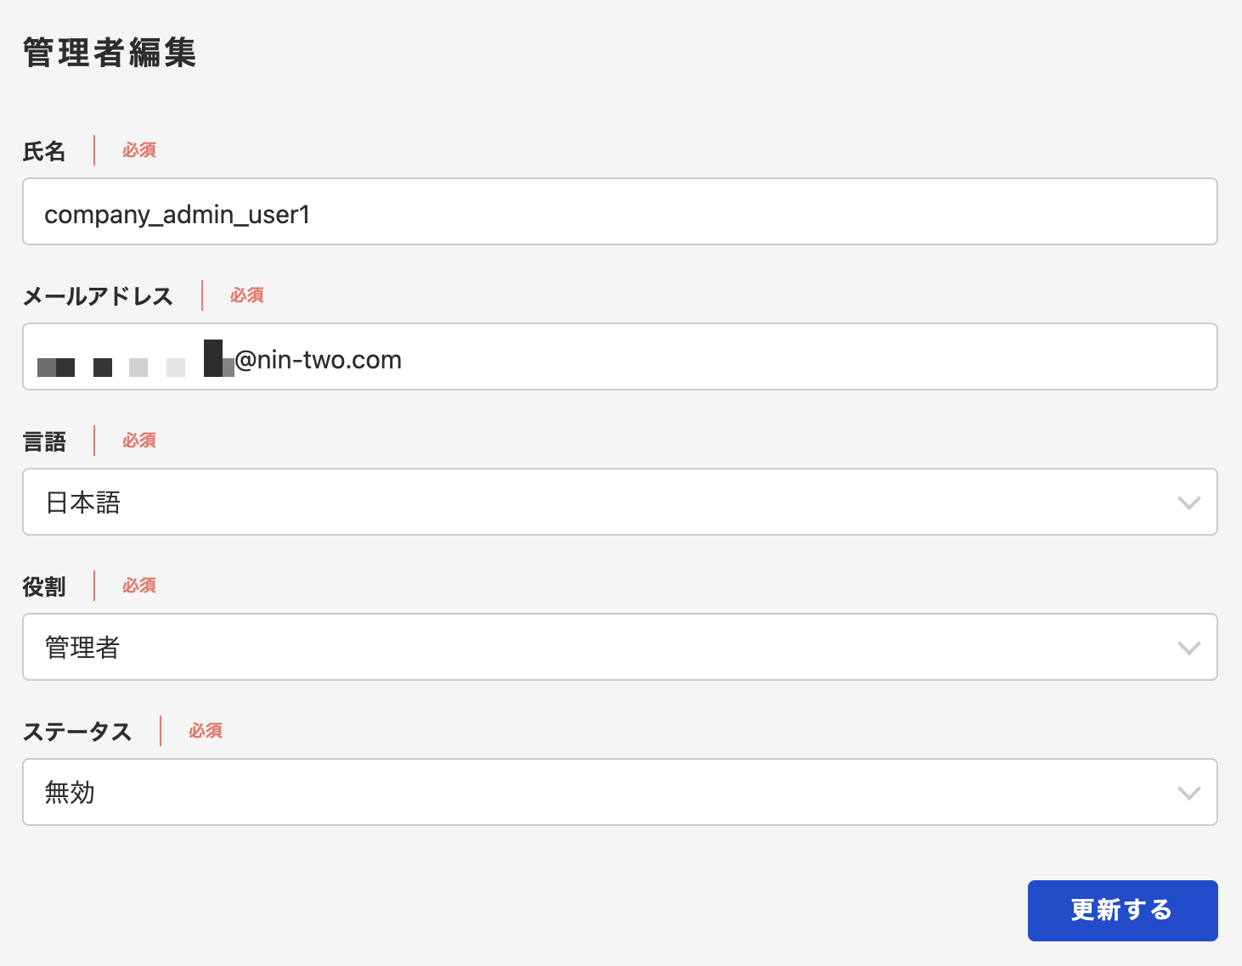Image resolution: width=1242 pixels, height=966 pixels.
Task: Click the chevron arrow in ステータス dropdown
Action: point(1188,793)
